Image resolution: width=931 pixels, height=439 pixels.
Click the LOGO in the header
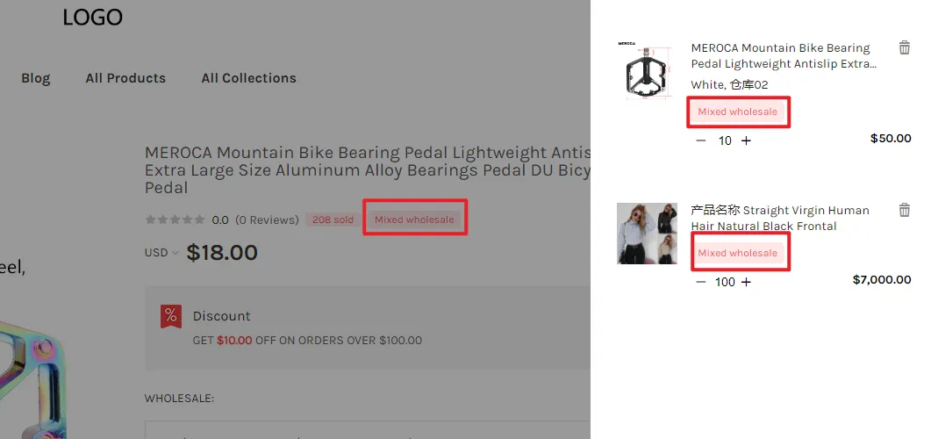pyautogui.click(x=93, y=18)
